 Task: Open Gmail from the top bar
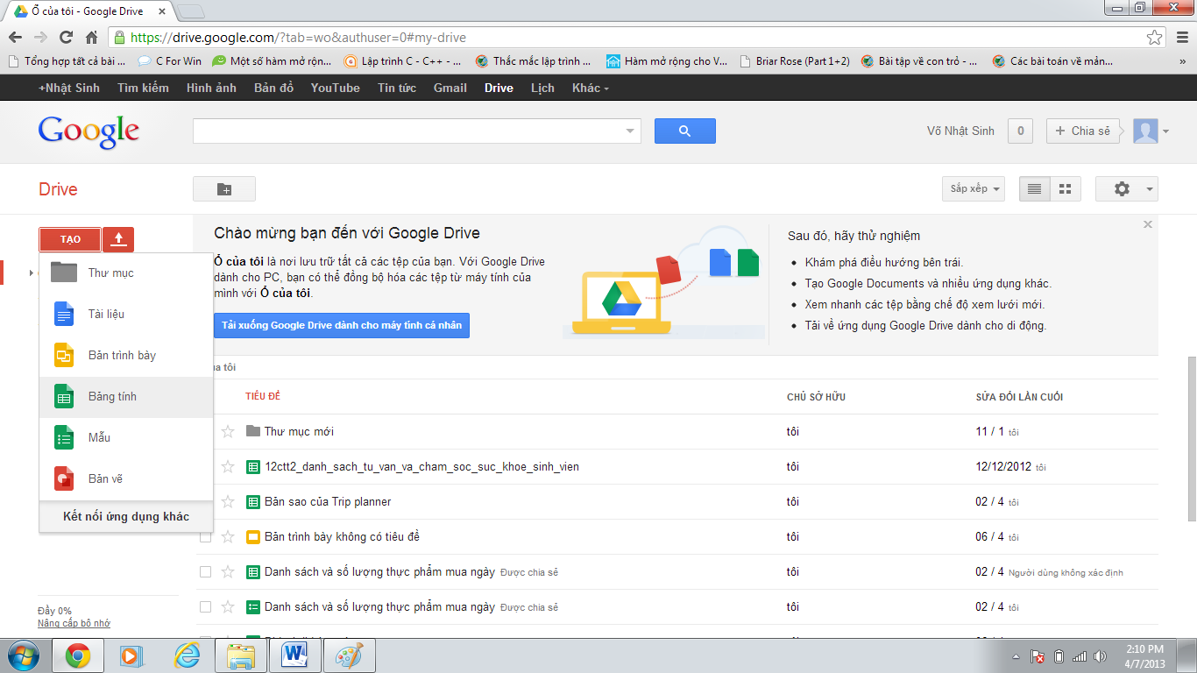coord(450,88)
